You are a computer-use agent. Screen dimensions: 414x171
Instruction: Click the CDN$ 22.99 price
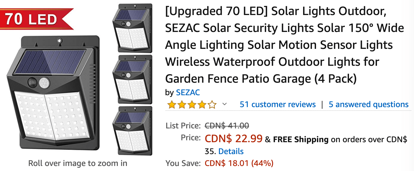coord(233,139)
